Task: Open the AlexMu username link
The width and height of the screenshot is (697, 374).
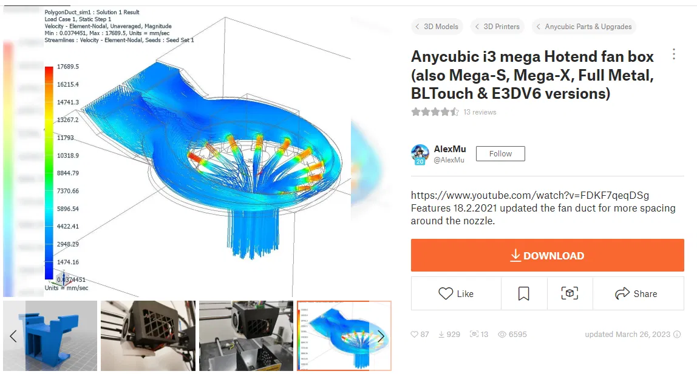Action: click(x=450, y=149)
